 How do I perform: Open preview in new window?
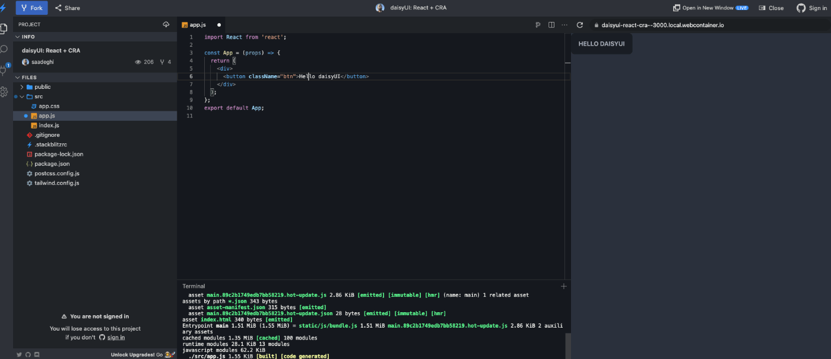point(711,8)
